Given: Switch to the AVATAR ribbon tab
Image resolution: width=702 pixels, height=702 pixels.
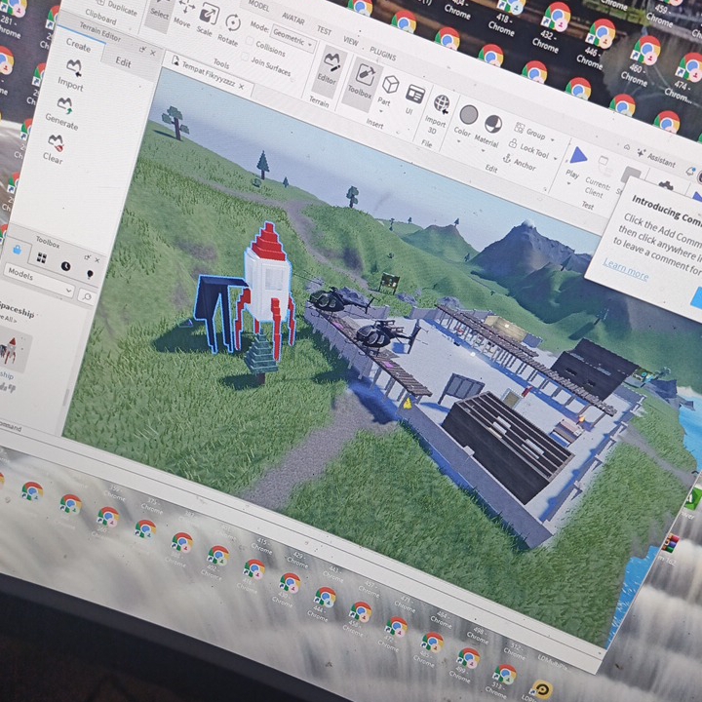Looking at the screenshot, I should coord(293,18).
